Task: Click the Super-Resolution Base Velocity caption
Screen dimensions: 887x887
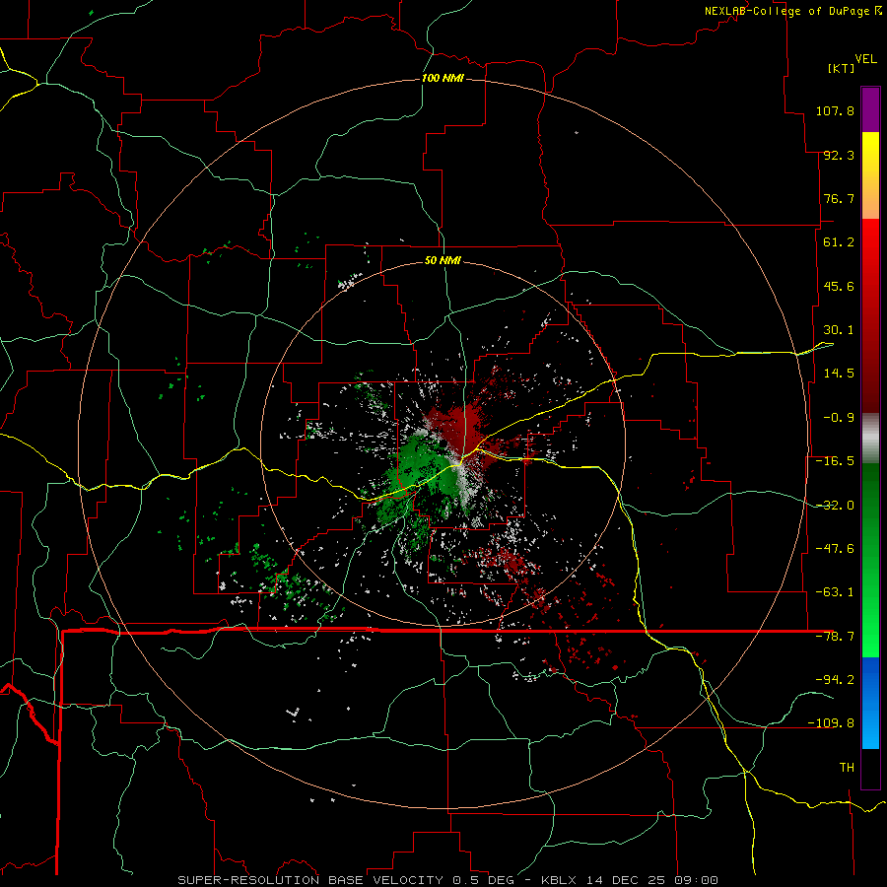Action: (x=448, y=880)
